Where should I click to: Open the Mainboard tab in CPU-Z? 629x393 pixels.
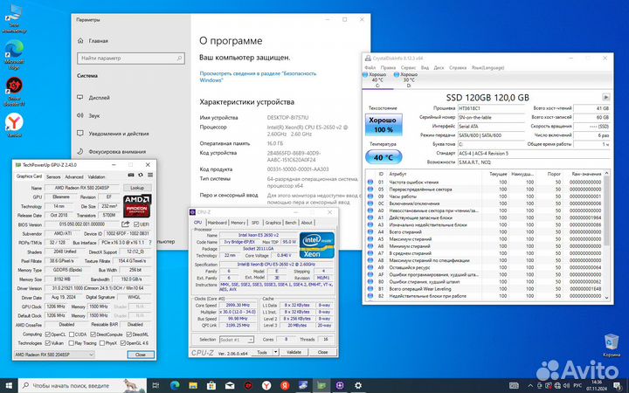point(217,223)
